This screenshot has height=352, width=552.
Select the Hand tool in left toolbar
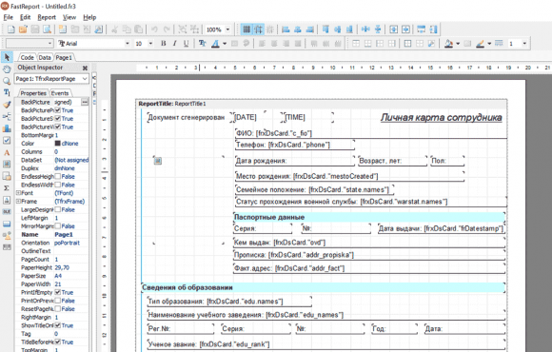7,69
